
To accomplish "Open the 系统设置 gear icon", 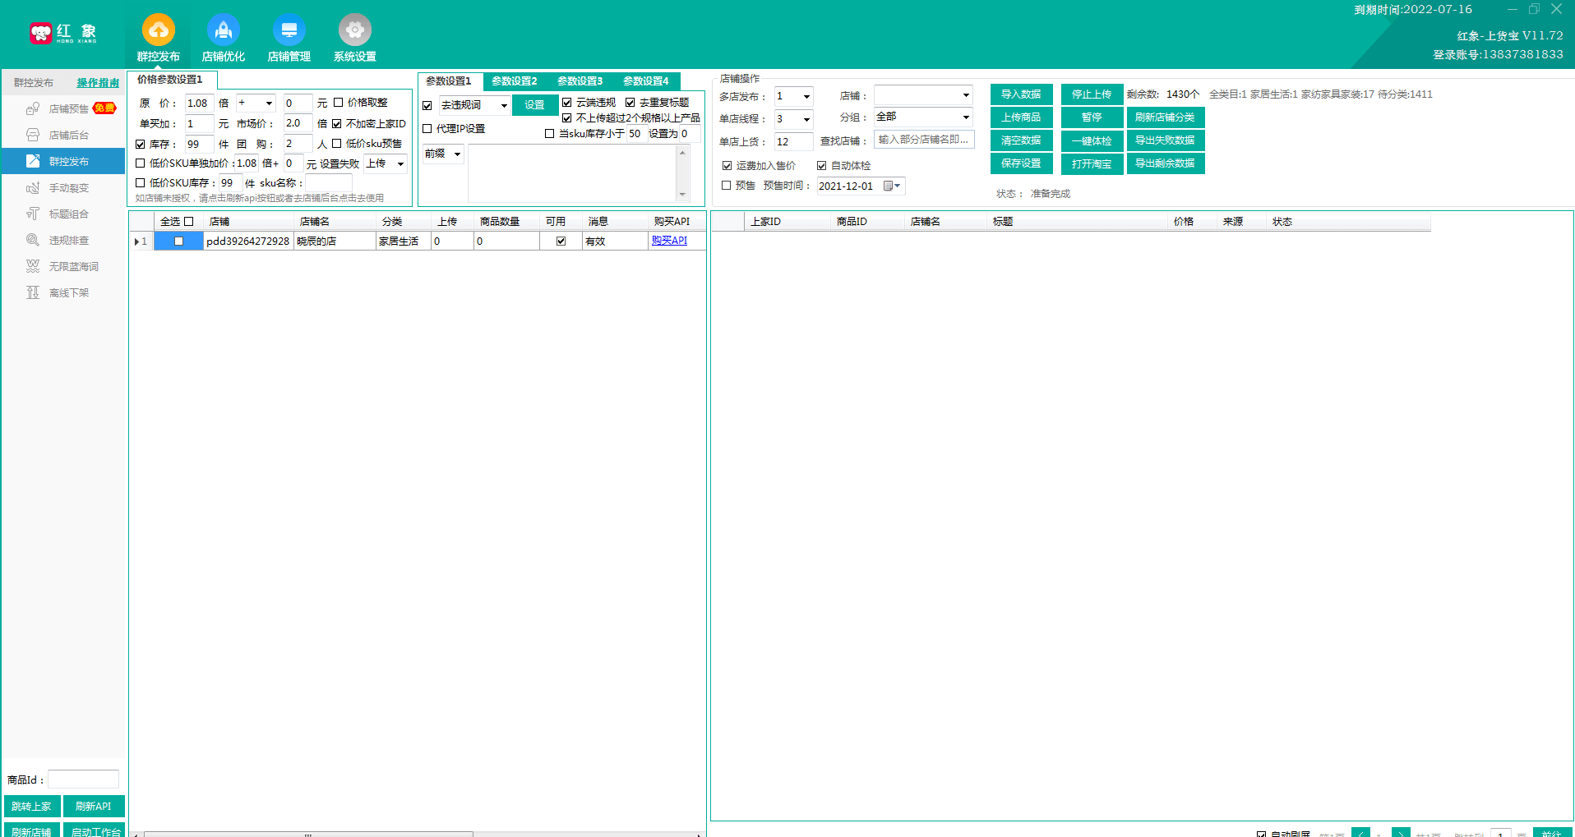I will [x=355, y=30].
